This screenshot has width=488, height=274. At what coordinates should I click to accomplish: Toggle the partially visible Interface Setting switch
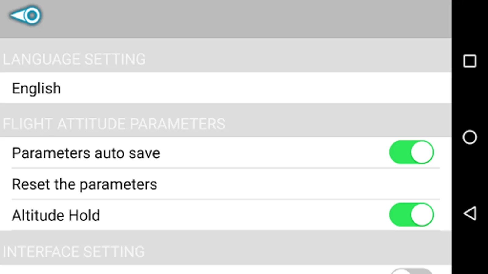411,271
